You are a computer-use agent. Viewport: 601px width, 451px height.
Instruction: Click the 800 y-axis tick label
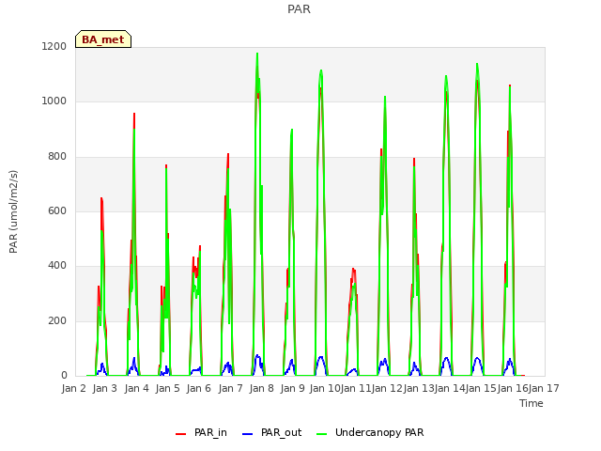pos(57,156)
